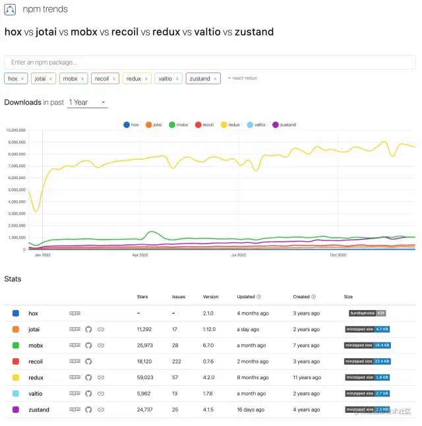Click the jotai orange color swatch
Screen dimensions: 422x426
click(x=16, y=329)
